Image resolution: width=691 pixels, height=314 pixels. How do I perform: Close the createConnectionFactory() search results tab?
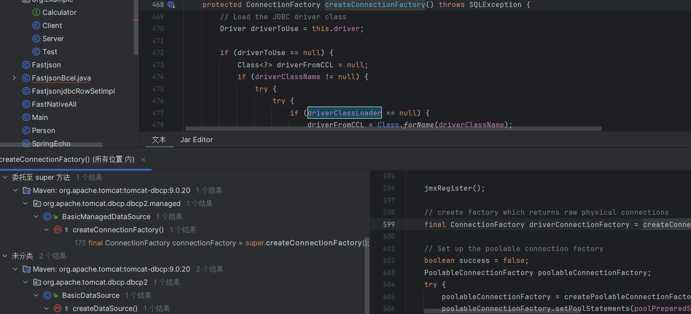click(143, 160)
